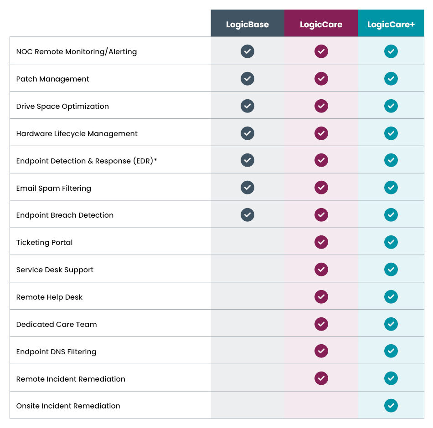Click LogicBase checkmark for Drive Space Optimization
The image size is (433, 428).
pos(247,106)
